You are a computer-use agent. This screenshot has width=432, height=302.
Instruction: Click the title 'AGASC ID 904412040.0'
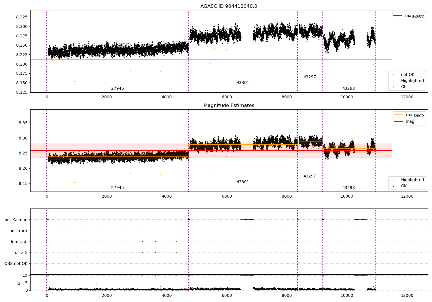(229, 6)
